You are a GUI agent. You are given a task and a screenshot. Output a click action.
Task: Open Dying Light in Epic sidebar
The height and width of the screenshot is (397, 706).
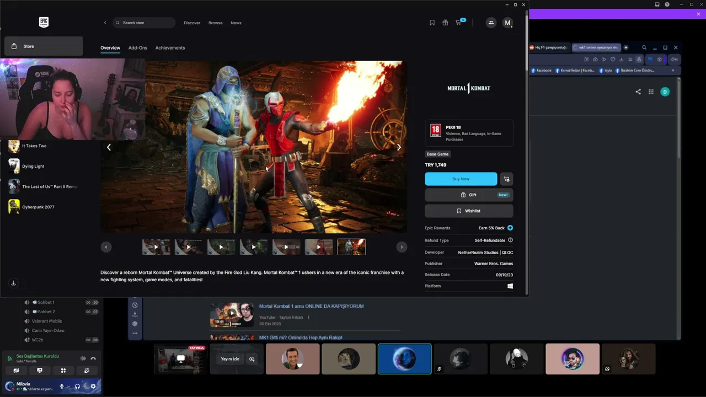[33, 166]
